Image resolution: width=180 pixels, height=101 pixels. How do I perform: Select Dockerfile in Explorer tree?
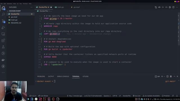(x=21, y=14)
